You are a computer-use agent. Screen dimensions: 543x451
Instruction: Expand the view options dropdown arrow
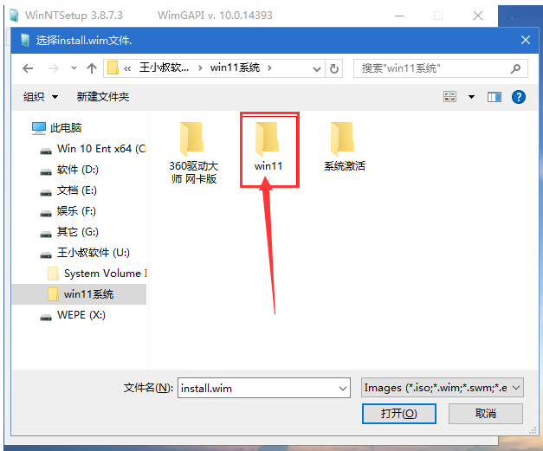(471, 97)
